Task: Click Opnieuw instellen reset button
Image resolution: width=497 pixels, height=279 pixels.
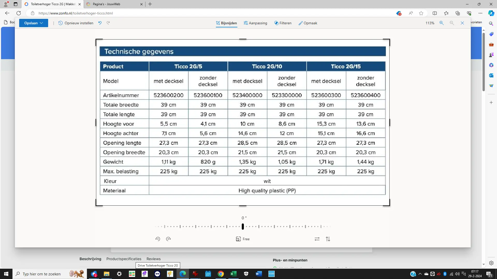Action: coord(76,23)
